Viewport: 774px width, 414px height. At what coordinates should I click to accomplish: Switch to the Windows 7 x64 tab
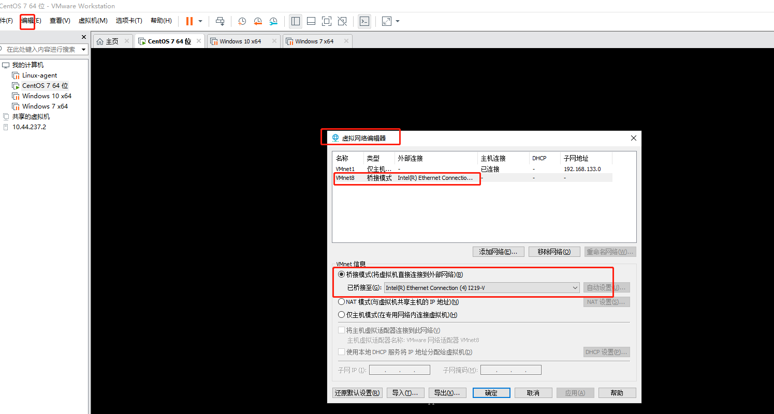tap(314, 41)
